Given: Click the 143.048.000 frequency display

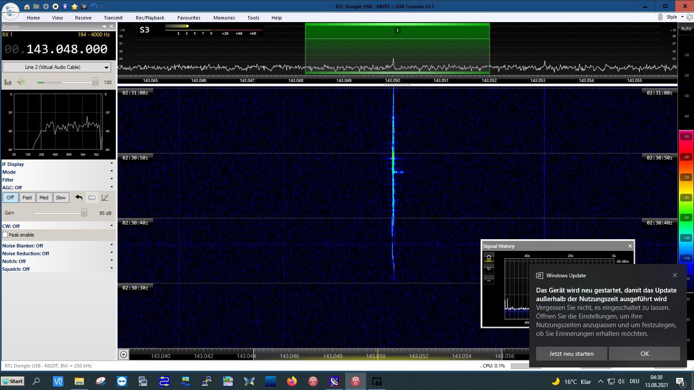Looking at the screenshot, I should [67, 49].
